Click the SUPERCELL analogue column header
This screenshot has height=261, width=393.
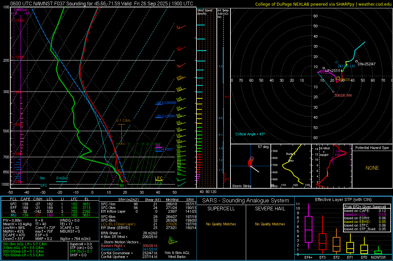(x=221, y=209)
